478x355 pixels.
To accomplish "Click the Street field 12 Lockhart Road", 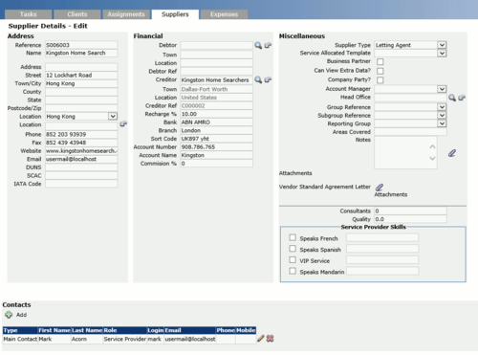I will tap(81, 76).
